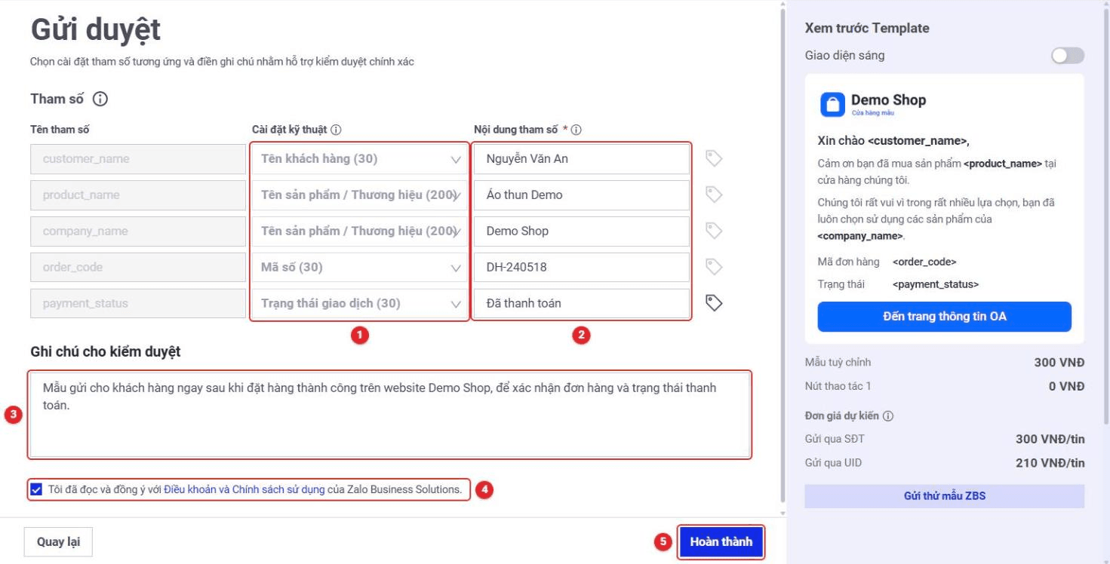Open the Tên khách hàng (30) dropdown
This screenshot has width=1110, height=564.
(360, 159)
